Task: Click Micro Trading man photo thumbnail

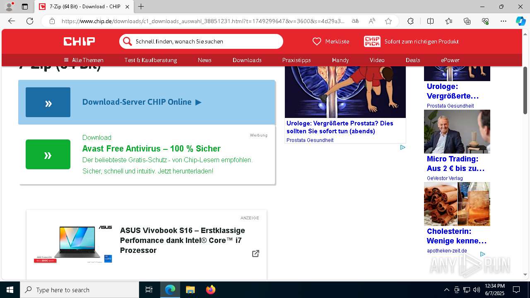Action: [x=457, y=132]
